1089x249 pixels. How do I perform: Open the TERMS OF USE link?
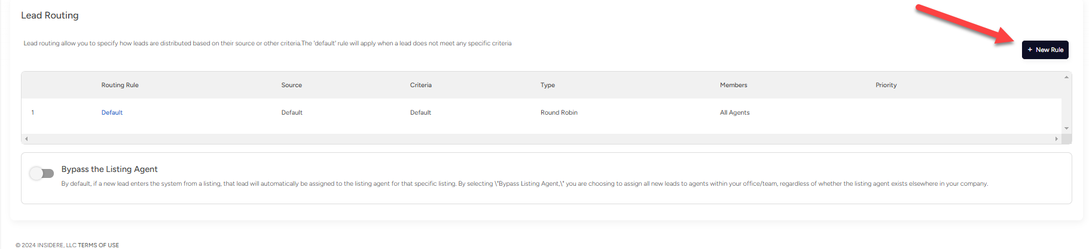(x=98, y=245)
